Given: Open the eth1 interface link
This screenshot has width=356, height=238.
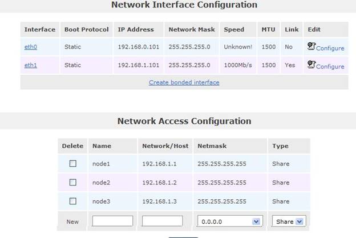Looking at the screenshot, I should (x=30, y=66).
